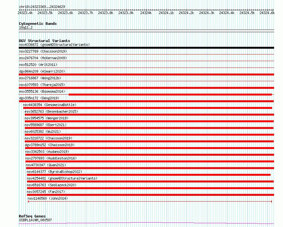The height and width of the screenshot is (227, 283).
Task: Select the nsv3954575 (Wenger2019) label
Action: coord(46,118)
